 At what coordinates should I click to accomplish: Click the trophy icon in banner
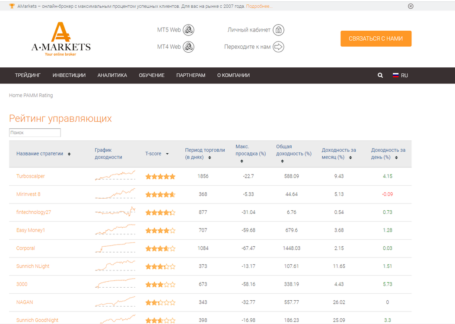pos(12,6)
